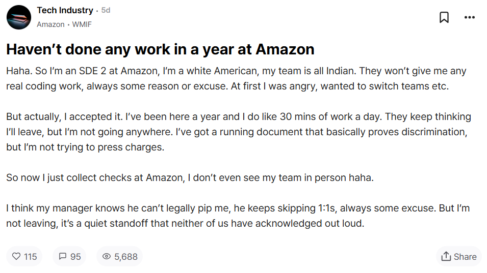The width and height of the screenshot is (487, 273).
Task: Bookmark this Amazon post
Action: click(x=444, y=17)
